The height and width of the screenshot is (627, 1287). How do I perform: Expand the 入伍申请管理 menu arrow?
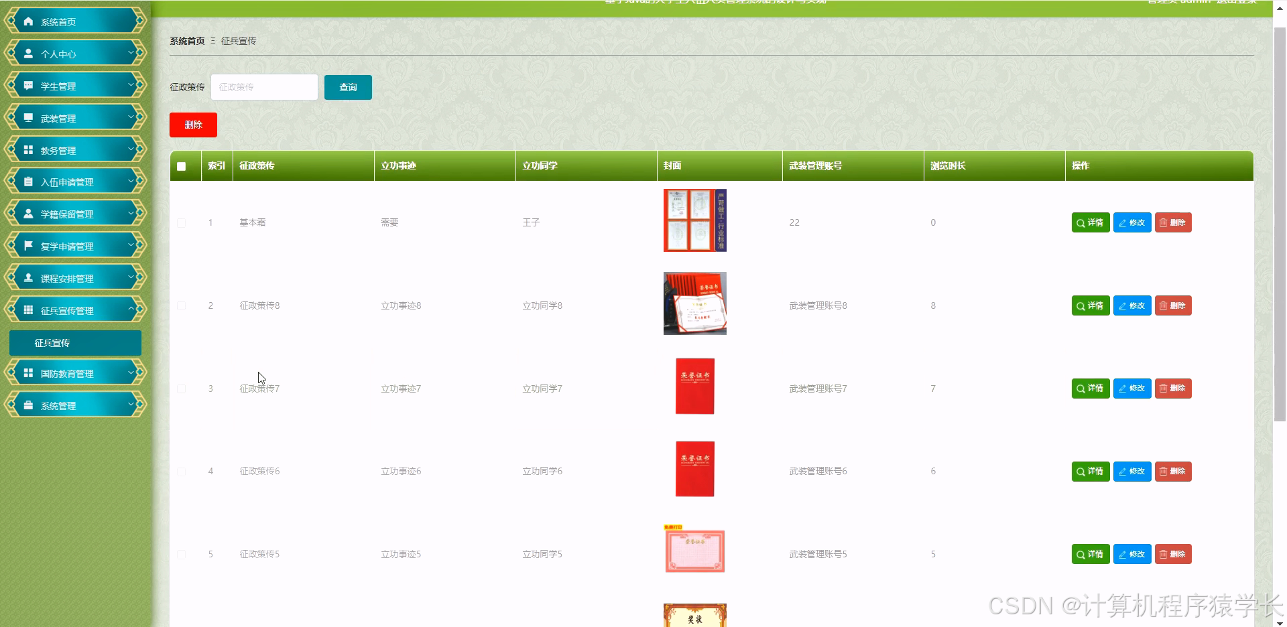pos(131,180)
